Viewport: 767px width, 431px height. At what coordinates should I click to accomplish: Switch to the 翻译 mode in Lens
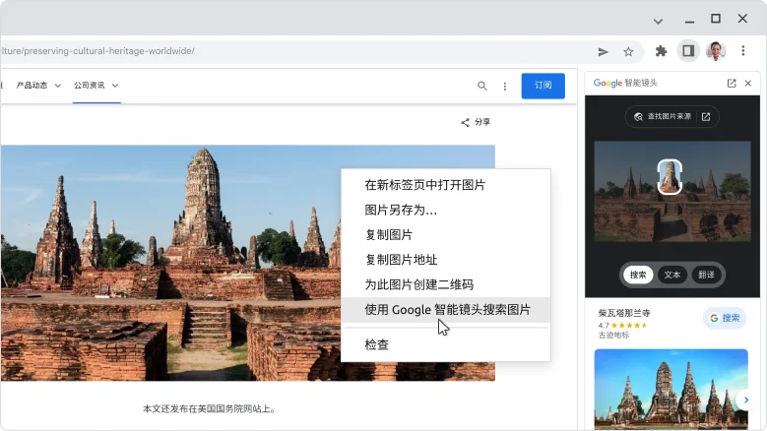pos(706,275)
